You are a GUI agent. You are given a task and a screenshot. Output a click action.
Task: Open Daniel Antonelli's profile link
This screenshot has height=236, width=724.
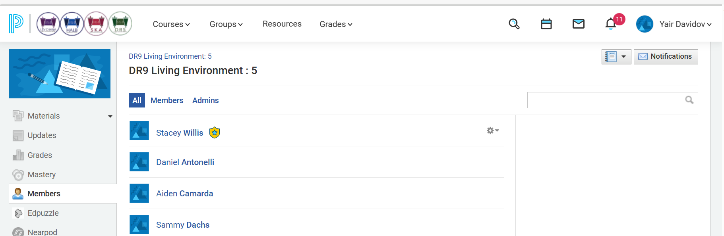coord(185,162)
